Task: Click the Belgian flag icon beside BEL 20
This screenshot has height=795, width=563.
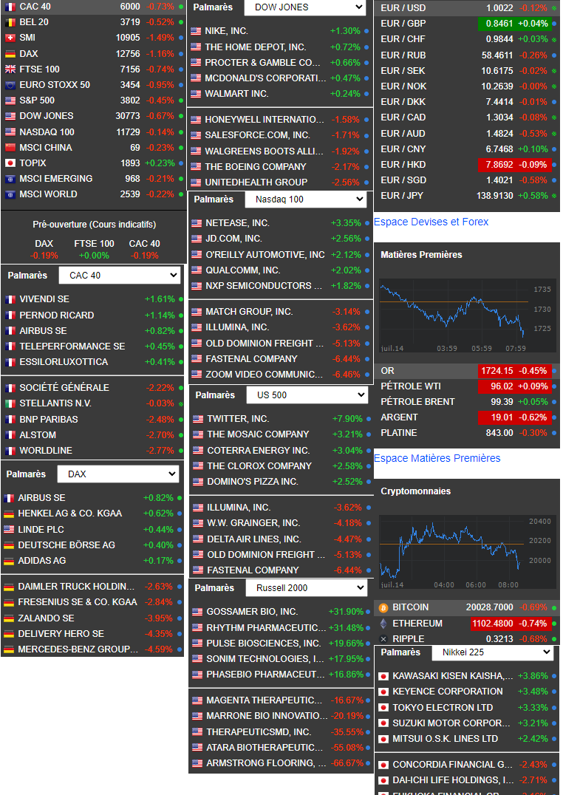Action: pos(10,22)
